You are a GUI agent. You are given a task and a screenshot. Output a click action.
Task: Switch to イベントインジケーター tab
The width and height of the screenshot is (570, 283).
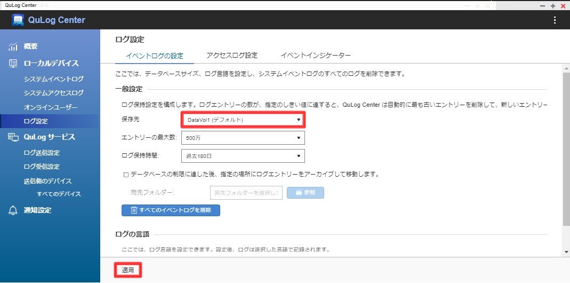(316, 56)
